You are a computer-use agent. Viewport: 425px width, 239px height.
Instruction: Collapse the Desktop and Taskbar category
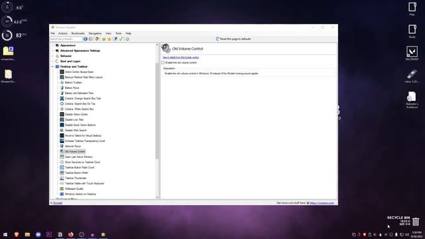pos(53,66)
